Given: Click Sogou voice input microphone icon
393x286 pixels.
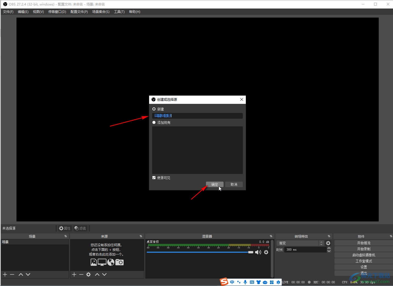Looking at the screenshot, I should (245, 282).
